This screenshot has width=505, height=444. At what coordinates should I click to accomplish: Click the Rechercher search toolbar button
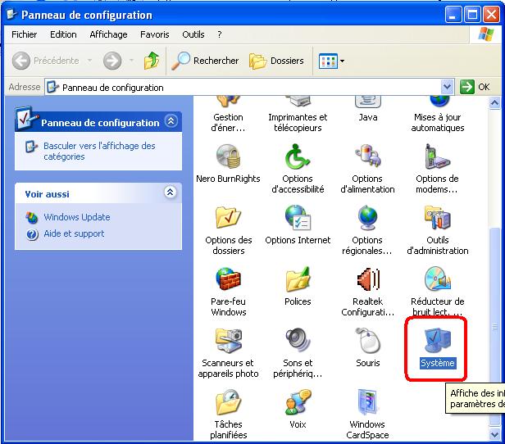click(205, 61)
